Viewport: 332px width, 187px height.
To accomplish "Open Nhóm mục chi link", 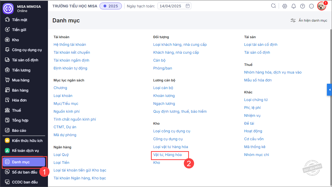I will pos(257,155).
